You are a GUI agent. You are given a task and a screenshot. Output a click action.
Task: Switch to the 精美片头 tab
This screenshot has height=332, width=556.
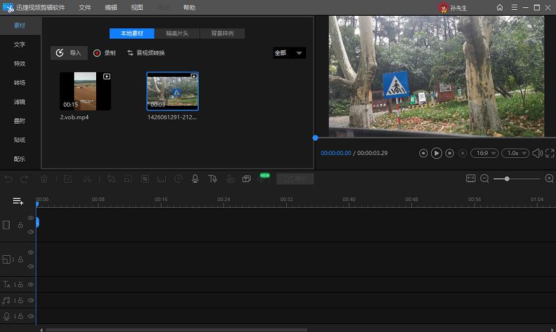click(x=177, y=34)
